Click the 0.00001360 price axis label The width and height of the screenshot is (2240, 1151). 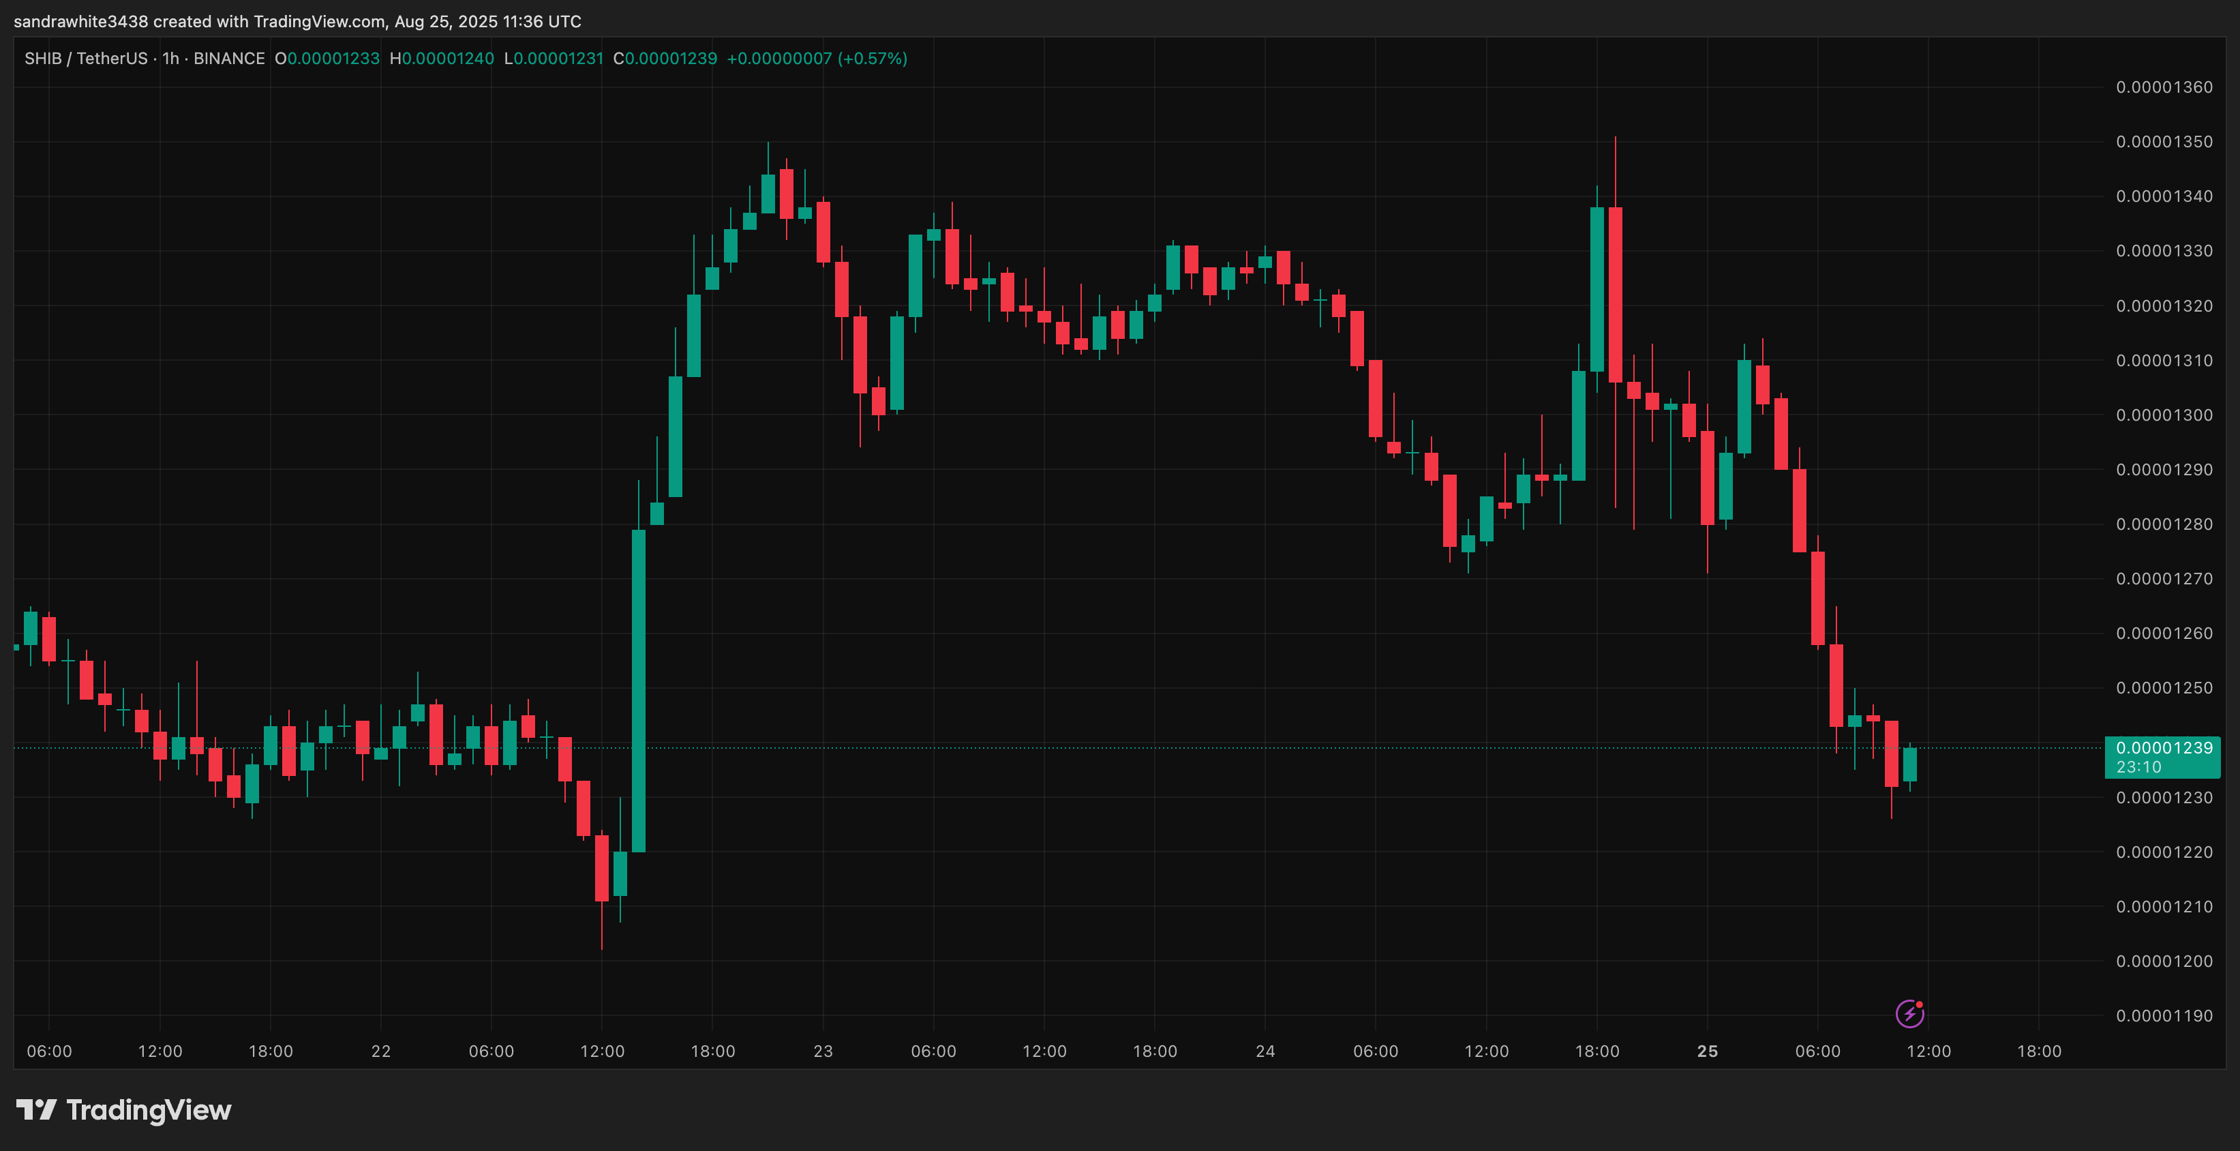[2164, 87]
